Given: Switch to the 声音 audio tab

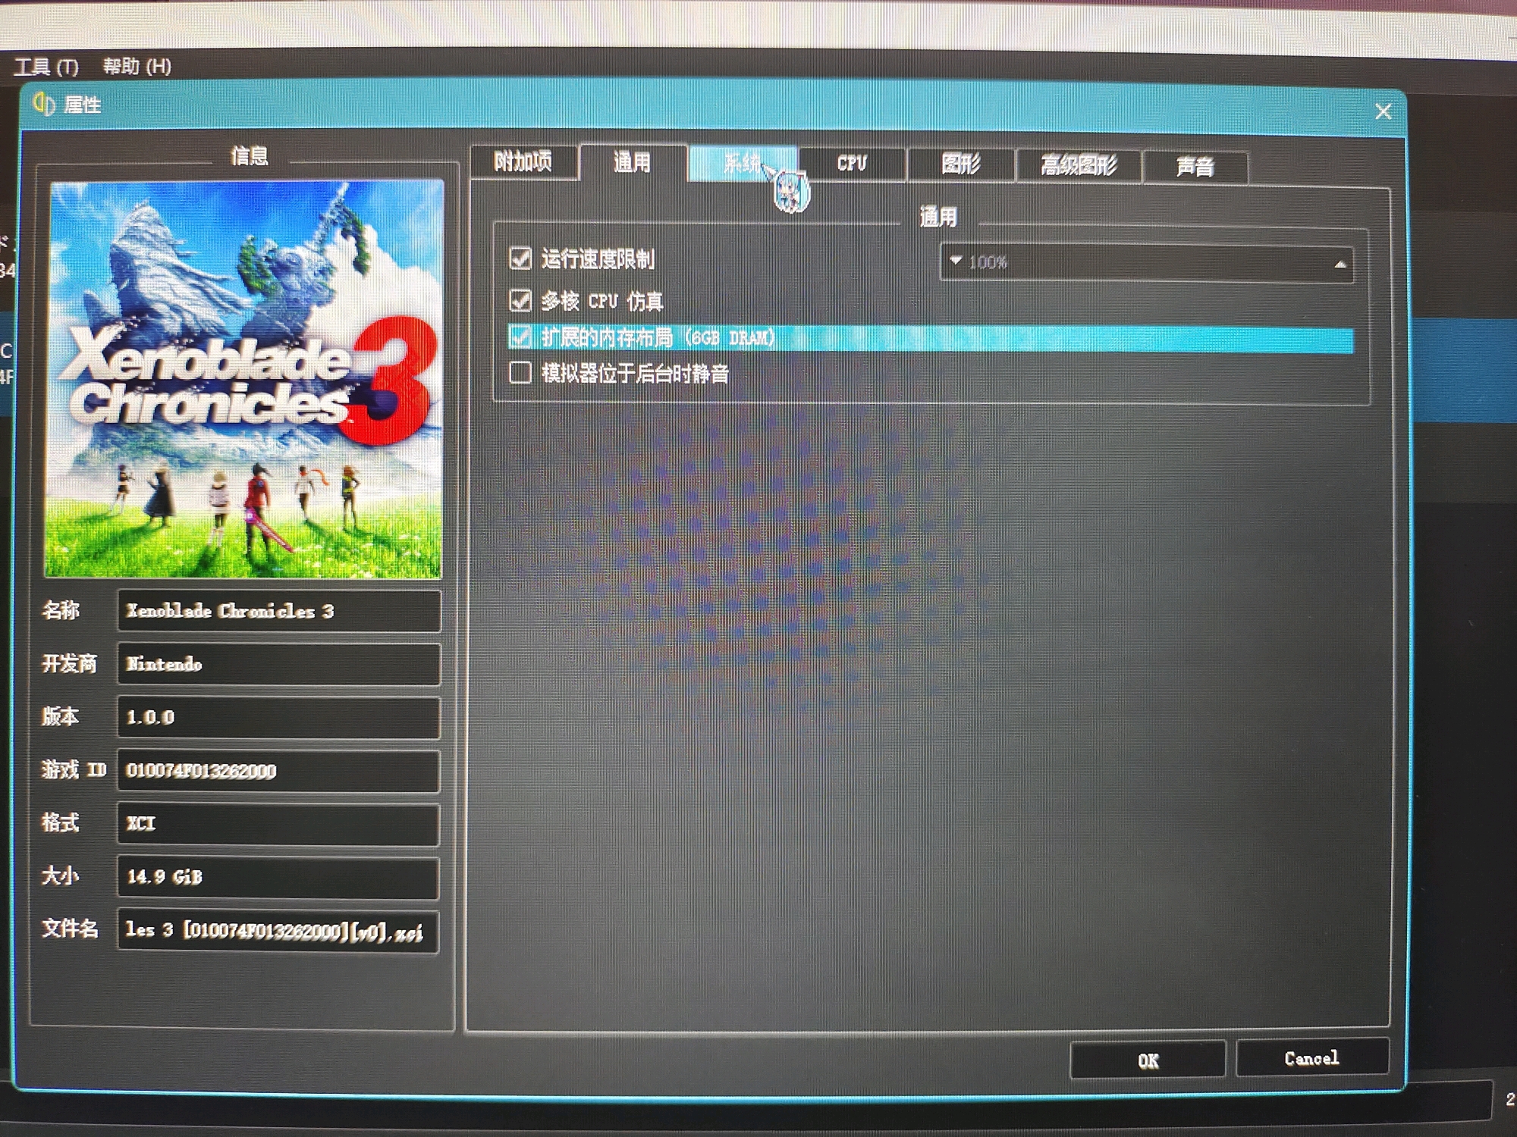Looking at the screenshot, I should point(1195,167).
